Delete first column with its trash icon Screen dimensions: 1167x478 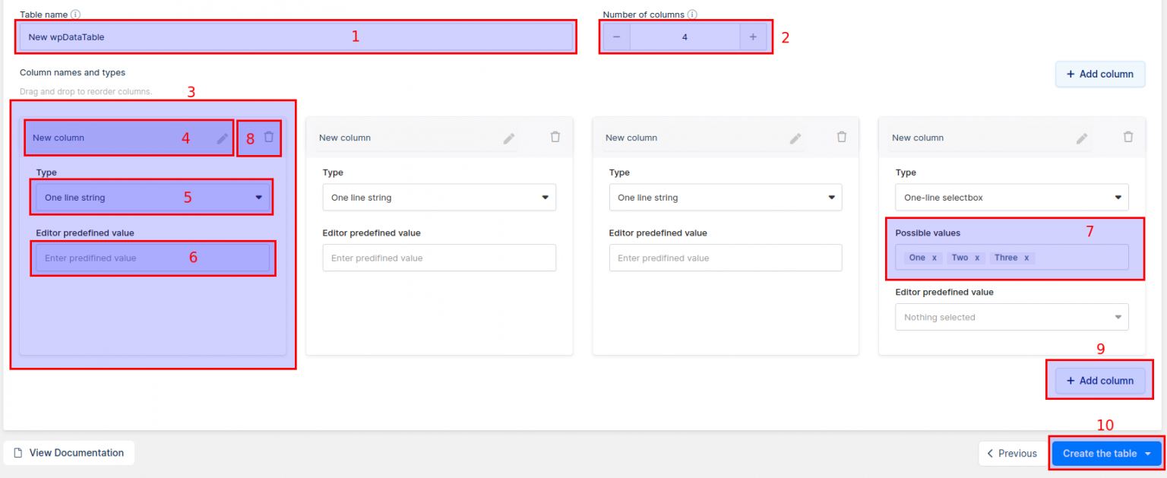tap(268, 137)
